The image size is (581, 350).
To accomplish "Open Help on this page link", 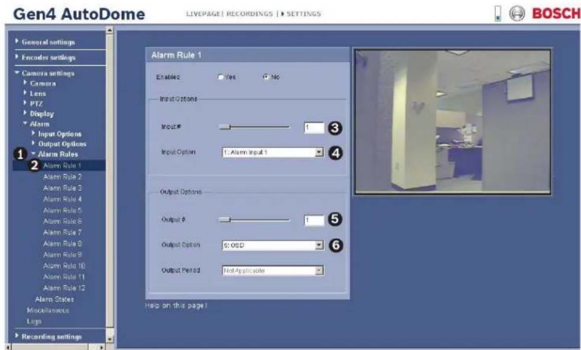I will 176,306.
